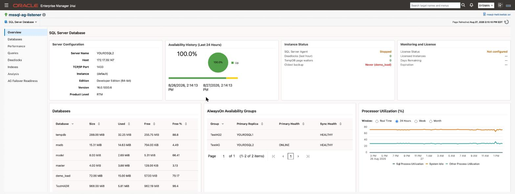
Task: Toggle Sql Process Utilization legend entry
Action: tap(408, 164)
